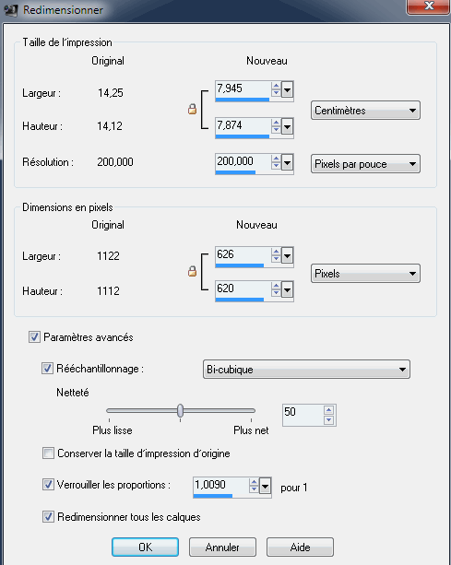Click the print size proportion lock icon

[192, 109]
